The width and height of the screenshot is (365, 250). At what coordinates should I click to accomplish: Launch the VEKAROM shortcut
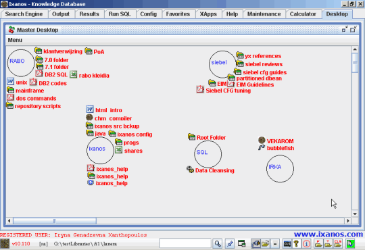(x=276, y=141)
